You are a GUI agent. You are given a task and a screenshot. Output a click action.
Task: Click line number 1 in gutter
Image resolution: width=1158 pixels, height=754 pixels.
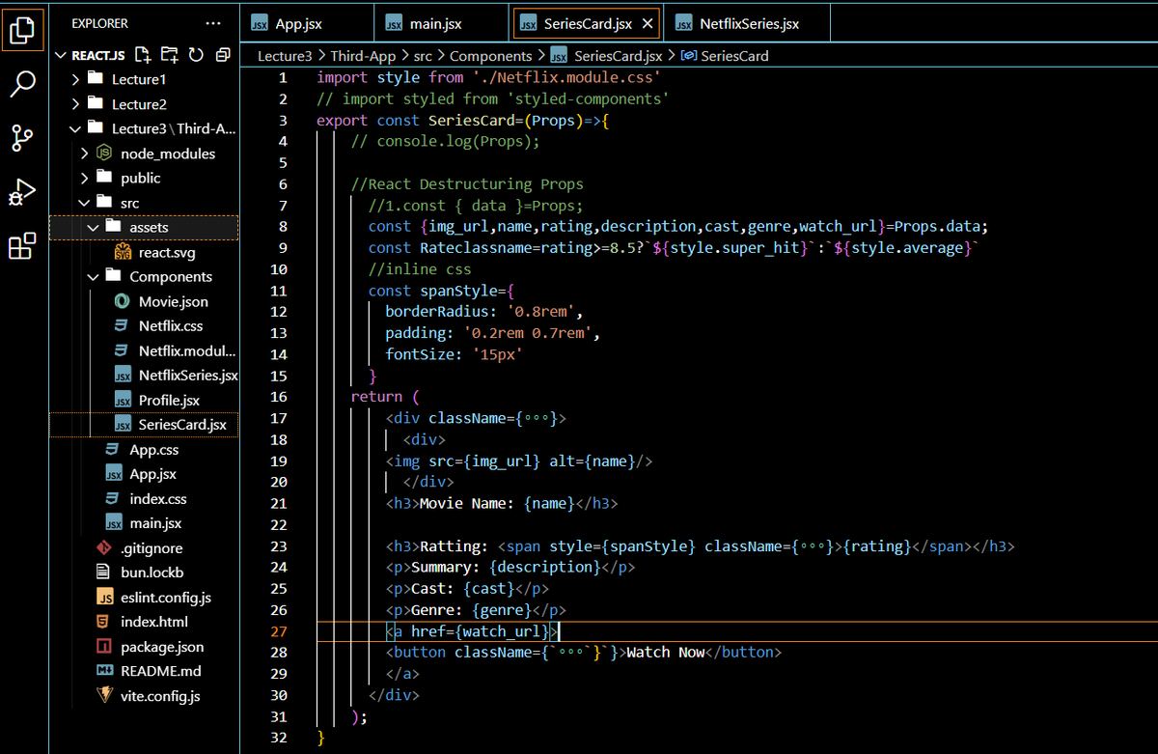tap(283, 77)
